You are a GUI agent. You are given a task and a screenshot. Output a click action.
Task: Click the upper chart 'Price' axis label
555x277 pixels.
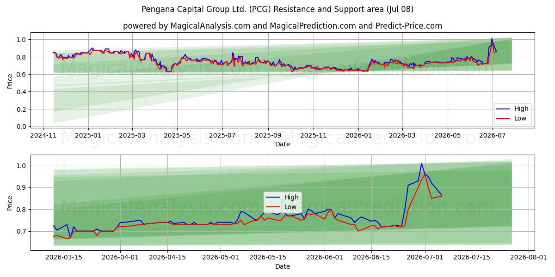(x=10, y=80)
